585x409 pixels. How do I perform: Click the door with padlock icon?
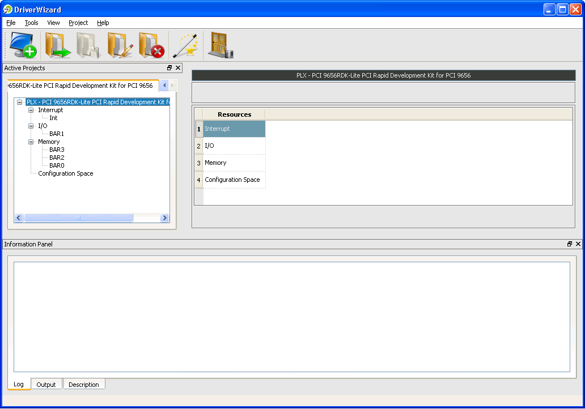coord(220,45)
